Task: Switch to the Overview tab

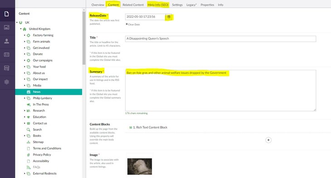Action: click(98, 5)
